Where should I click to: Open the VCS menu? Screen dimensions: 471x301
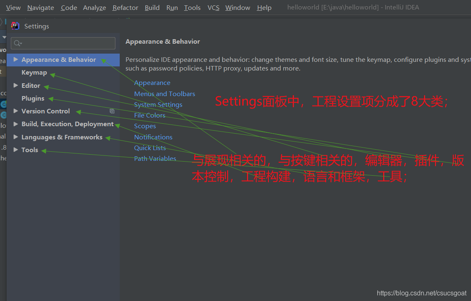[213, 7]
